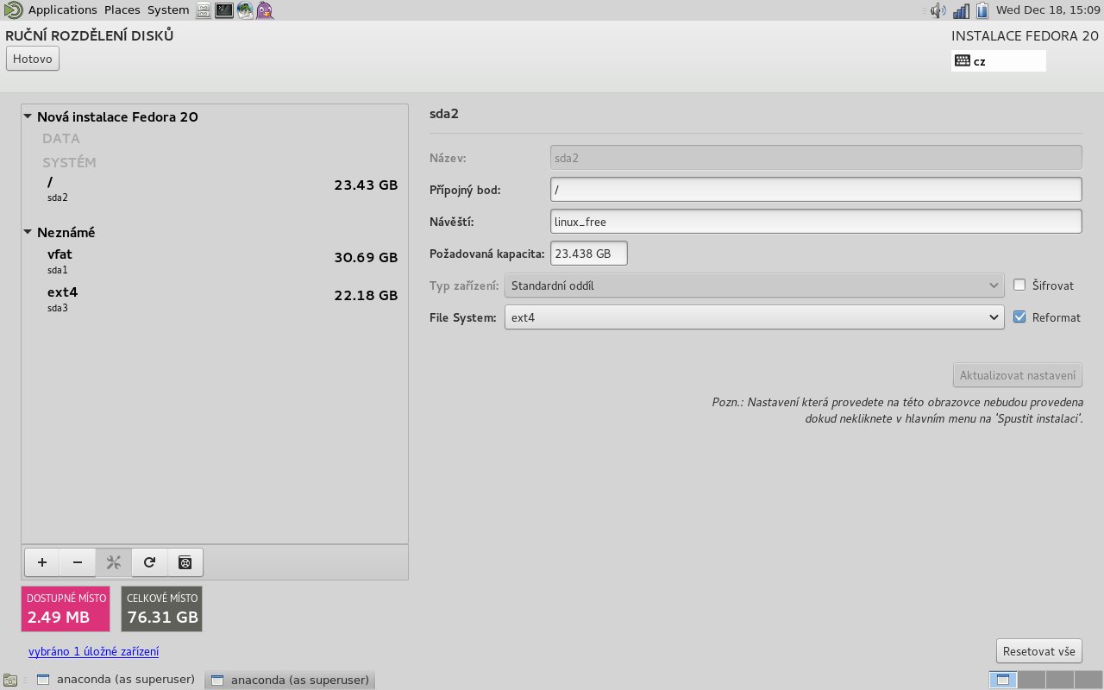This screenshot has height=690, width=1104.
Task: Open the System menu
Action: pyautogui.click(x=167, y=10)
